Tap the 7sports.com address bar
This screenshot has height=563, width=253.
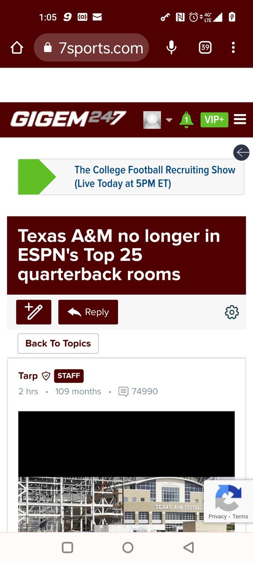click(x=91, y=47)
